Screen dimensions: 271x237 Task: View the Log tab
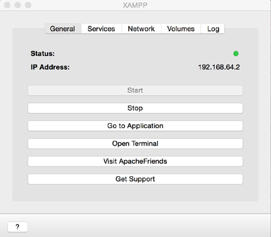(x=213, y=29)
